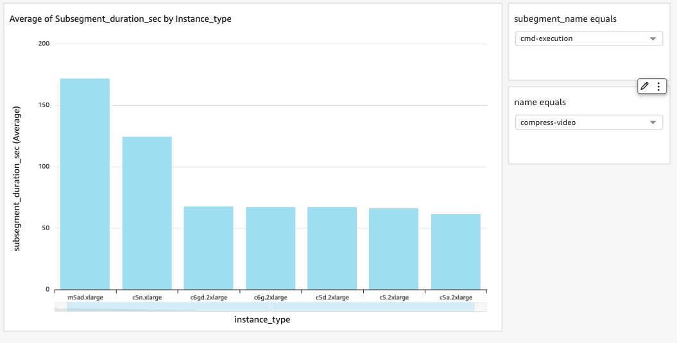Screen dimensions: 677x343
Task: Expand the compress-video dropdown arrow
Action: pyautogui.click(x=653, y=122)
